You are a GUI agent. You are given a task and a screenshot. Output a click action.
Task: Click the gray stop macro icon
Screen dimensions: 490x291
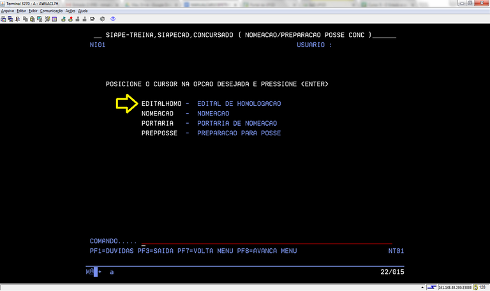(77, 19)
